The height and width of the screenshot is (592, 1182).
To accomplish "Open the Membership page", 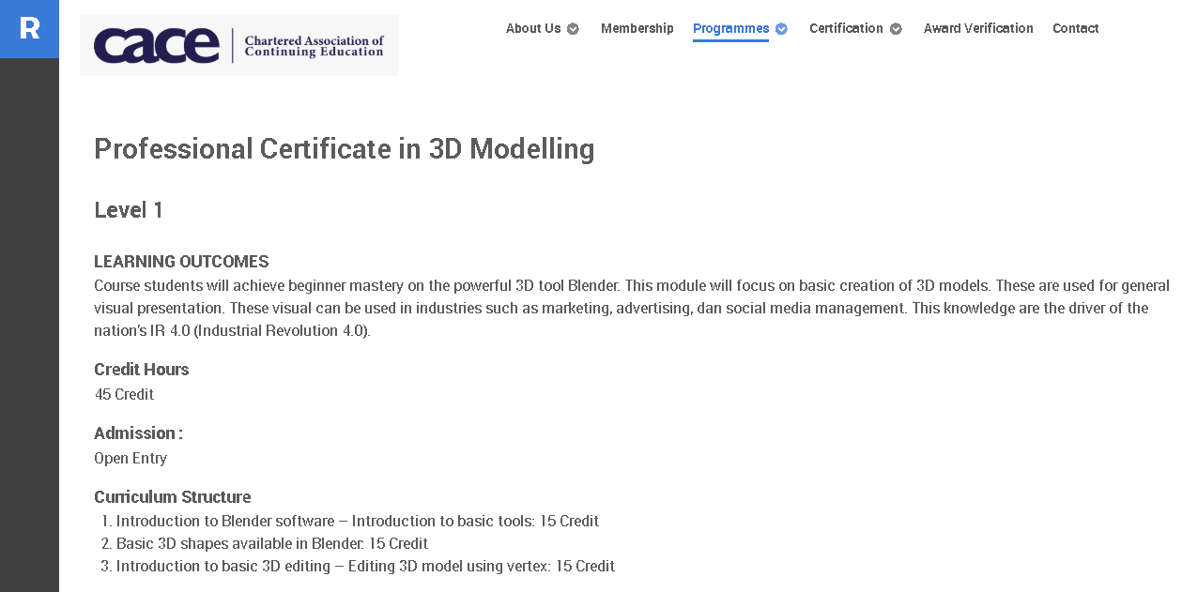I will click(637, 28).
